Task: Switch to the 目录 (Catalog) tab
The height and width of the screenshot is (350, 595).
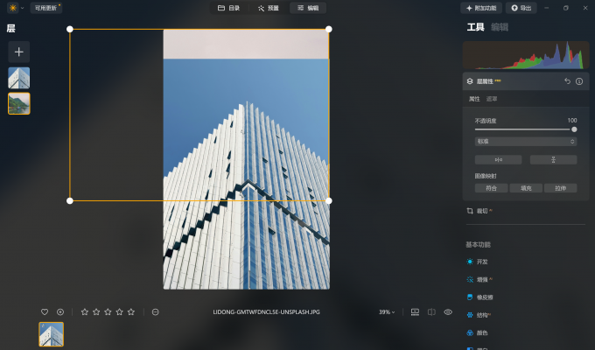Action: pos(228,8)
